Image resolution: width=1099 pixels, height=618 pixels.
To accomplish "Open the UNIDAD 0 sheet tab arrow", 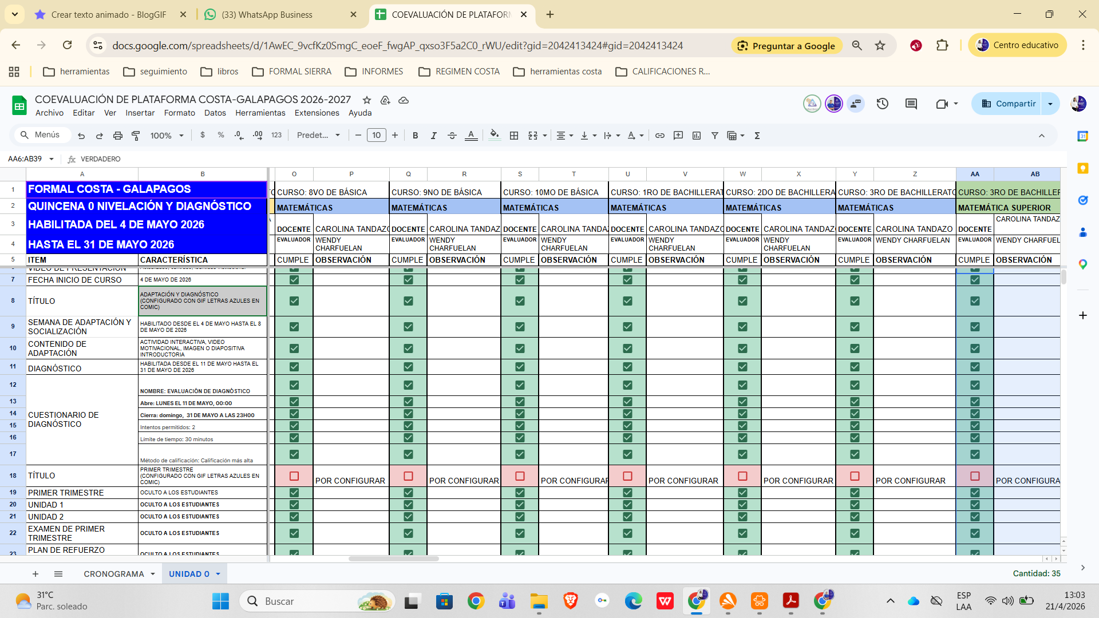I will click(x=218, y=574).
